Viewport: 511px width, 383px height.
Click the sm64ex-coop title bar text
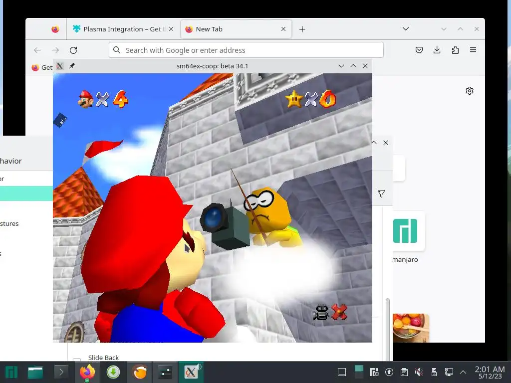click(x=212, y=66)
